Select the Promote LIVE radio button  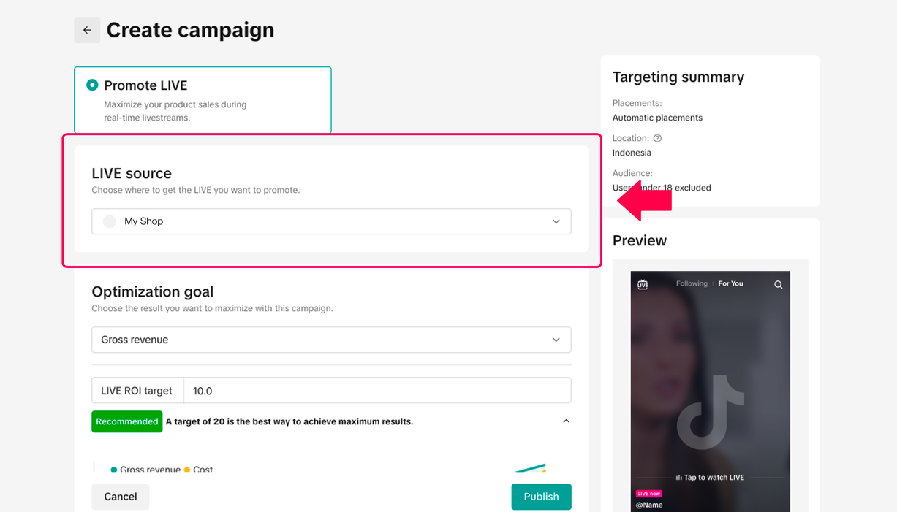[x=92, y=85]
